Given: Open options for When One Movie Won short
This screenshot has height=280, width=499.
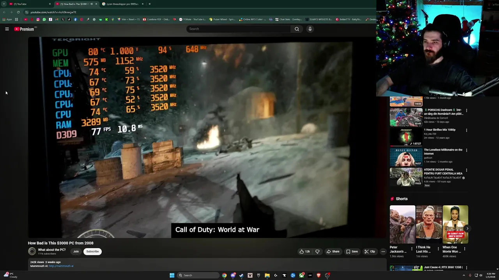Looking at the screenshot, I should pyautogui.click(x=464, y=249).
